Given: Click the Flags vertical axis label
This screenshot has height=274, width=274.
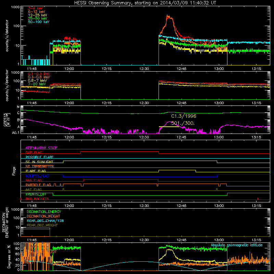Looking at the screenshot, I should [x=14, y=171].
